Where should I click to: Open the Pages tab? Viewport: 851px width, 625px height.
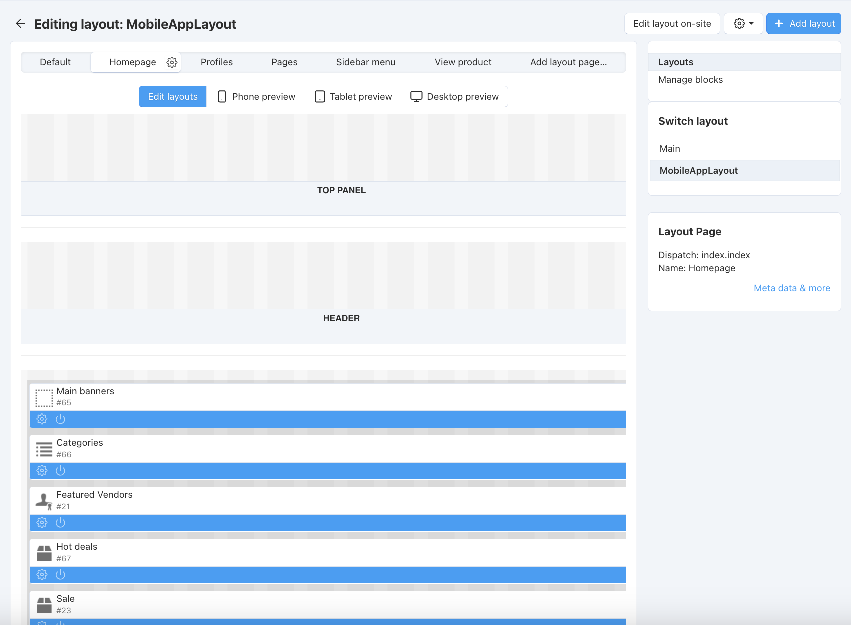284,62
